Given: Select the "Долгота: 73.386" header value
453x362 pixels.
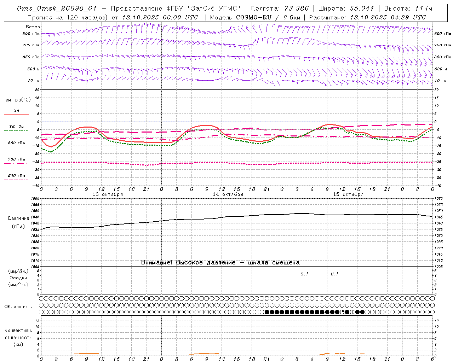Looking at the screenshot, I should point(279,8).
